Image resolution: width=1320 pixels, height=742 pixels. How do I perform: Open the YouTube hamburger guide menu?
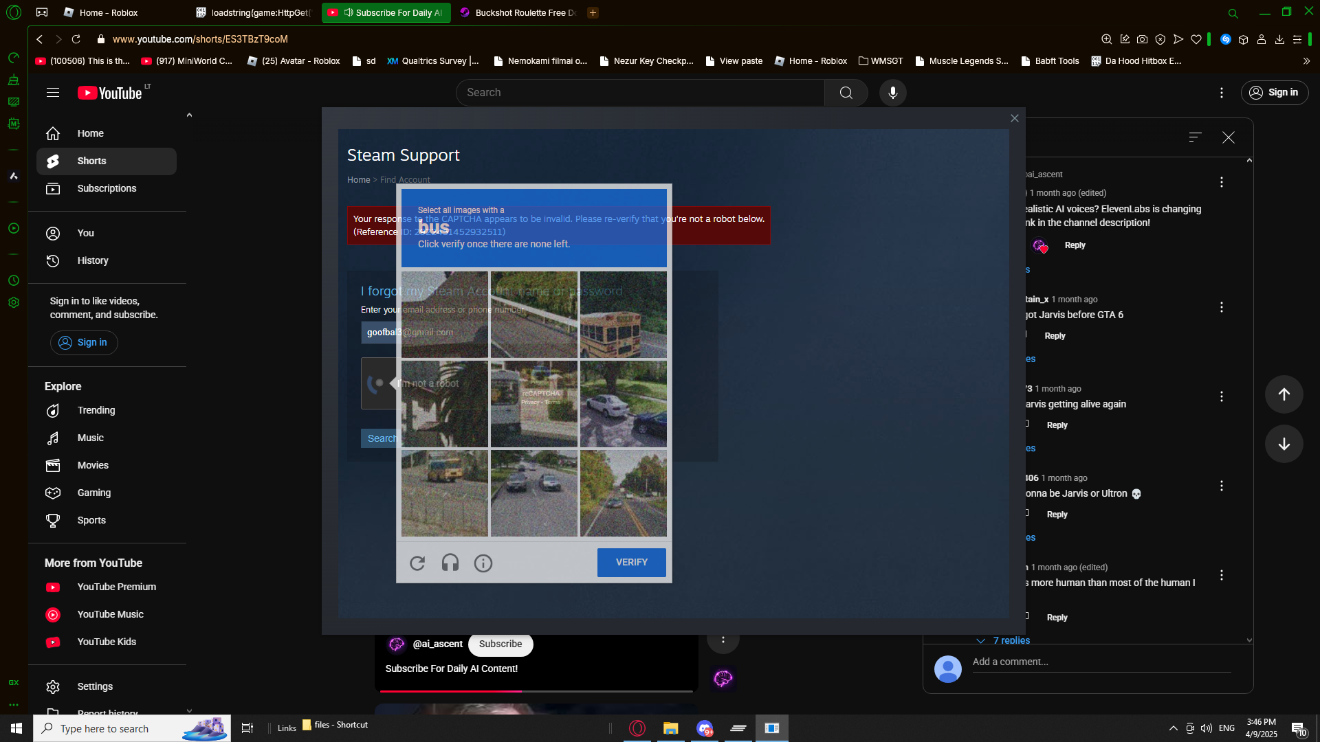click(53, 93)
